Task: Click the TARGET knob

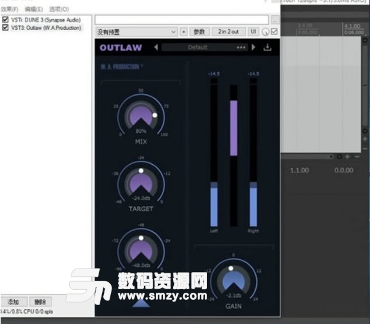Action: click(141, 184)
